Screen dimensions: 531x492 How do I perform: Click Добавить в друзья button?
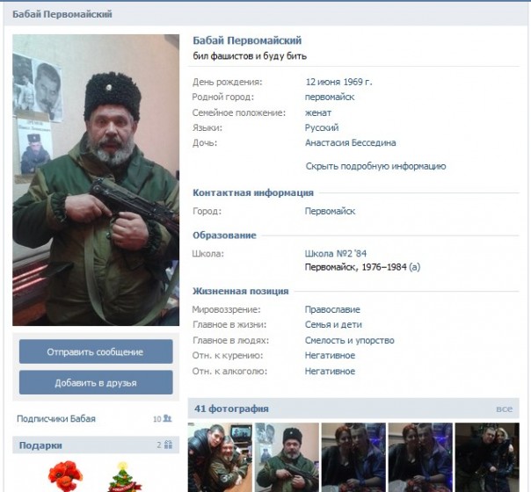point(96,383)
